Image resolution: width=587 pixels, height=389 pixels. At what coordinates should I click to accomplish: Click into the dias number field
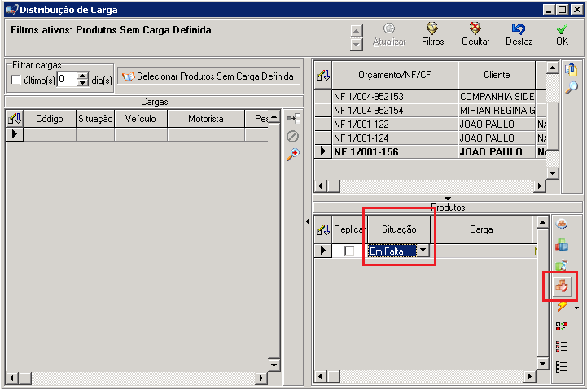pos(68,79)
